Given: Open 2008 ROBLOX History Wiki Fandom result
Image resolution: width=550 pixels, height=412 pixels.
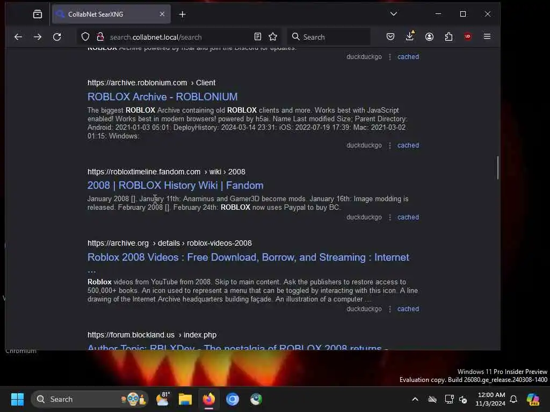Looking at the screenshot, I should tap(176, 185).
